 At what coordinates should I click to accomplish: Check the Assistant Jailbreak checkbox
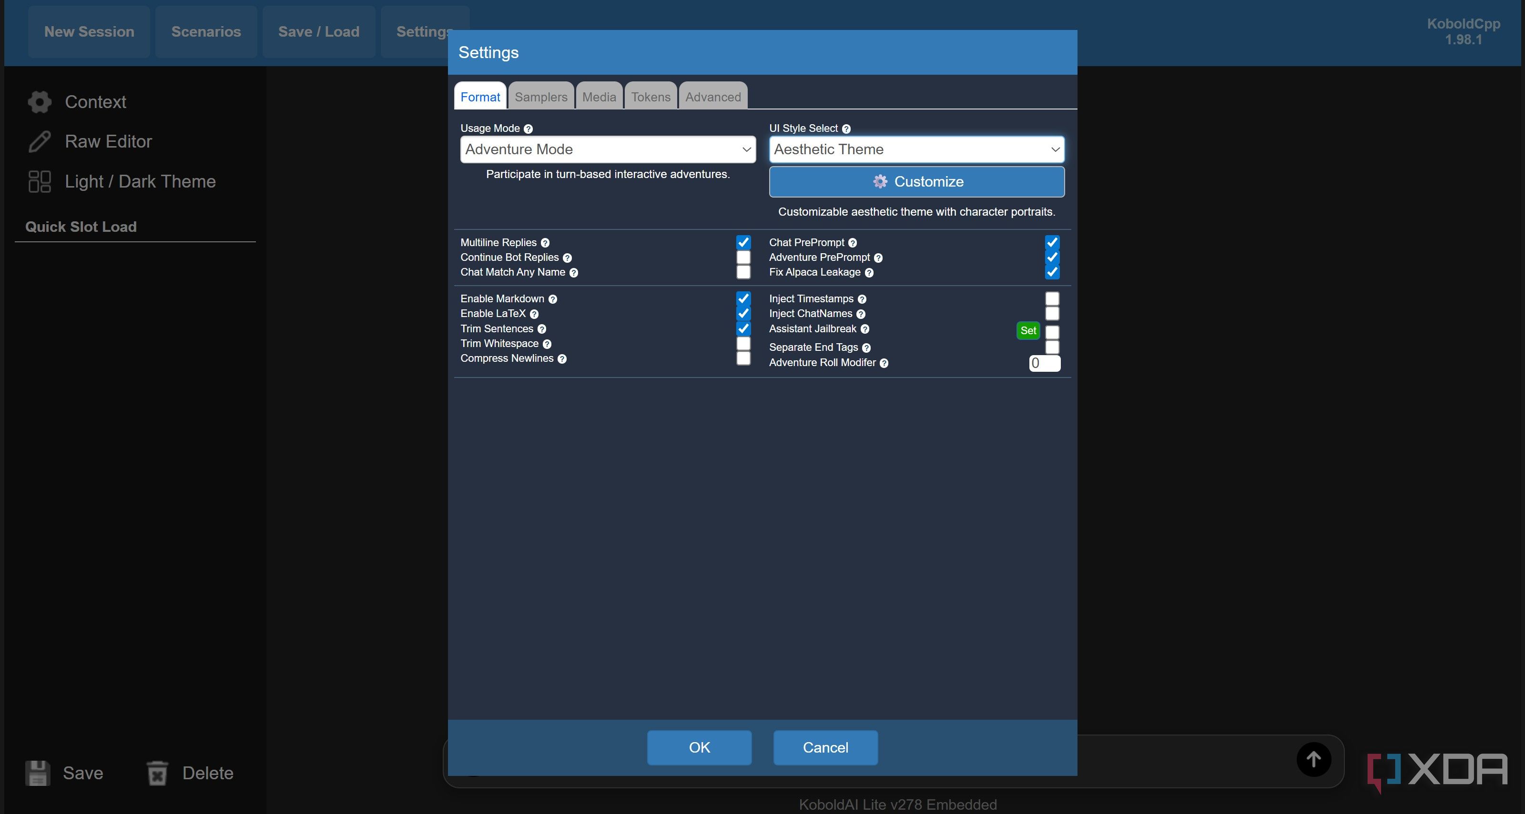(x=1051, y=332)
